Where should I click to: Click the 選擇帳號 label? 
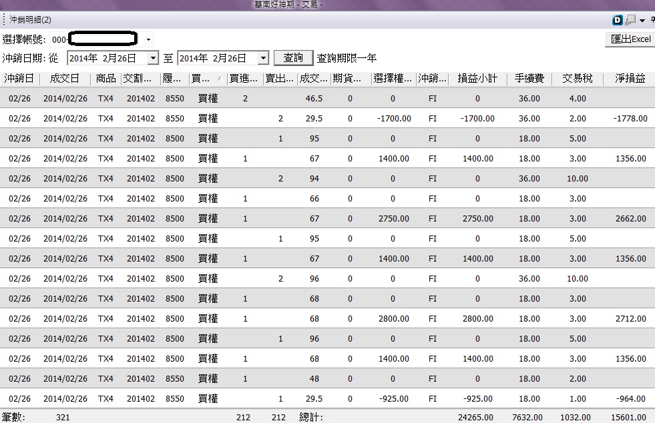24,39
